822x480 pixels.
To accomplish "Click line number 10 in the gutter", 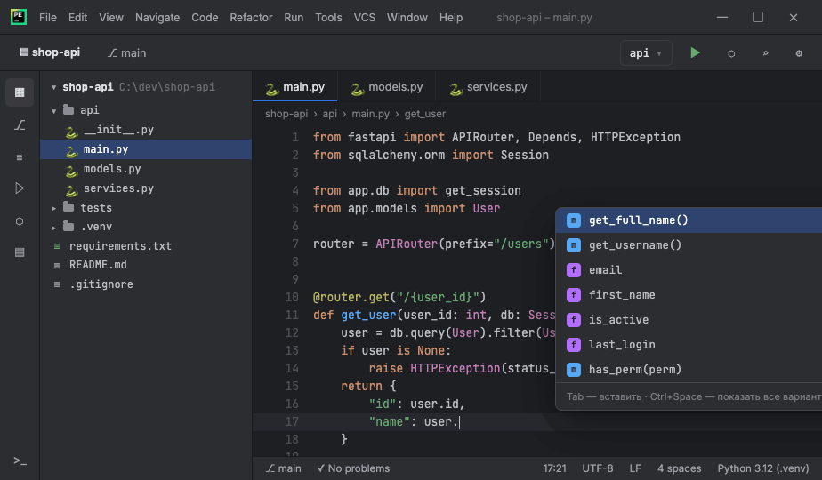I will [x=292, y=297].
